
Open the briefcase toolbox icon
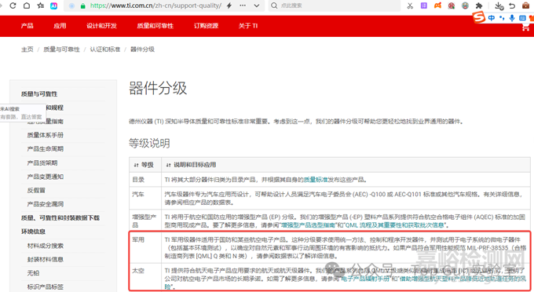[526, 5]
